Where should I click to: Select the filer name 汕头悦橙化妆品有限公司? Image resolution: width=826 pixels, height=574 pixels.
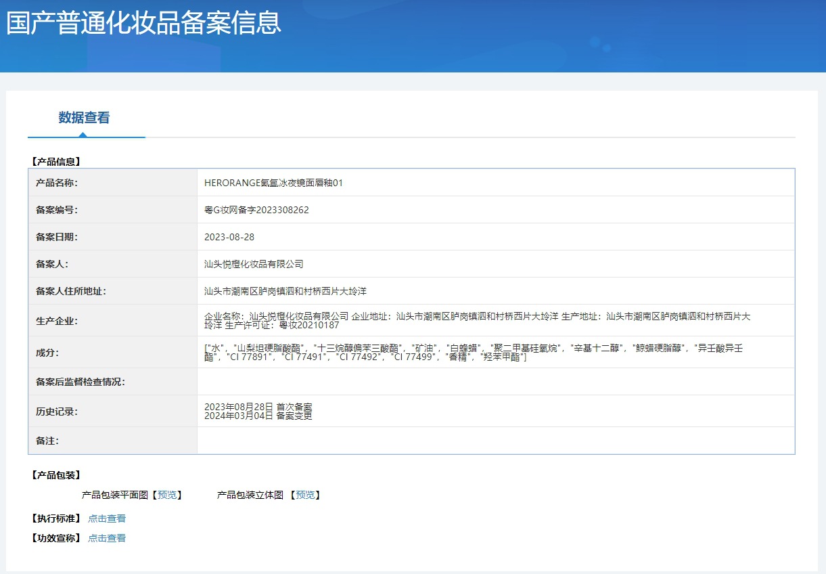pyautogui.click(x=254, y=264)
